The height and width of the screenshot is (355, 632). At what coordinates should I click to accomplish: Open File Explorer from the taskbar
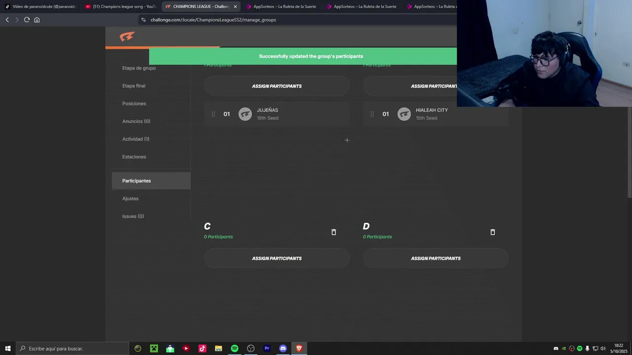pos(218,349)
